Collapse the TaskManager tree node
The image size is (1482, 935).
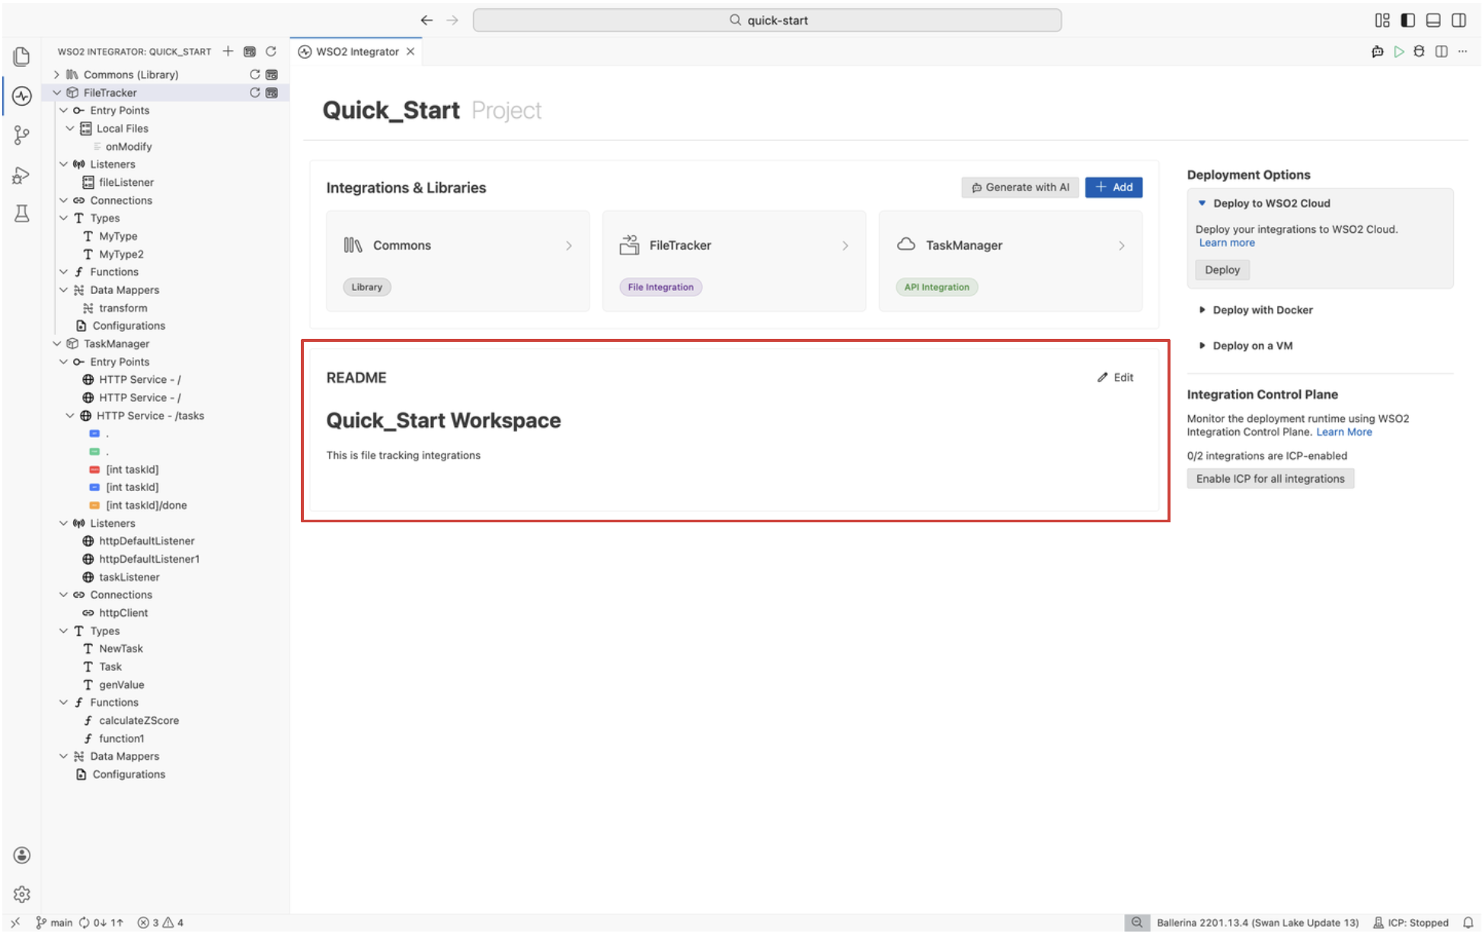pyautogui.click(x=56, y=344)
